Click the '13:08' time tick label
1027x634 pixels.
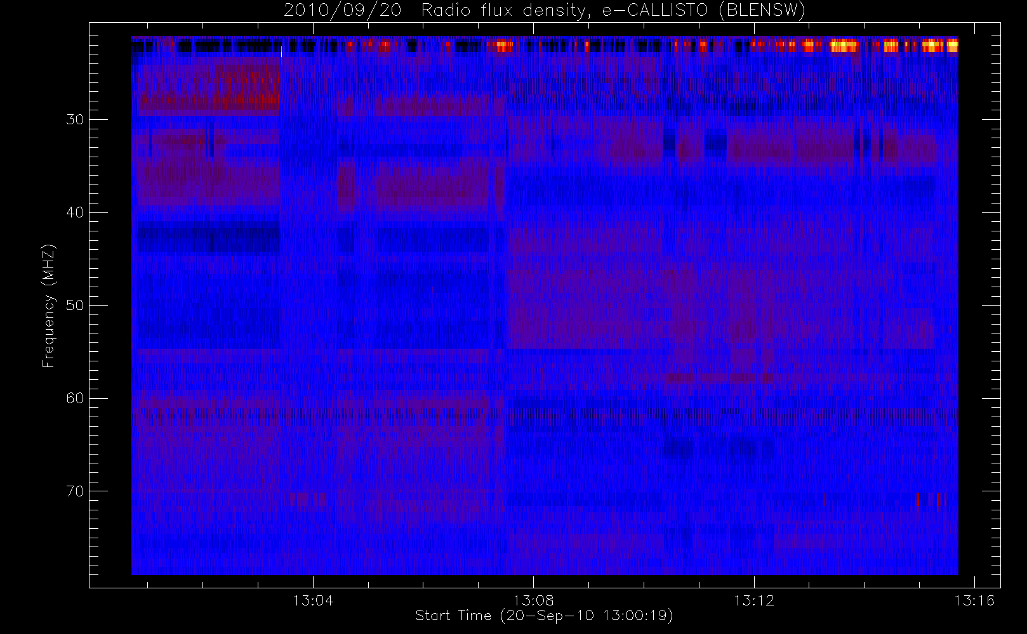pyautogui.click(x=534, y=600)
